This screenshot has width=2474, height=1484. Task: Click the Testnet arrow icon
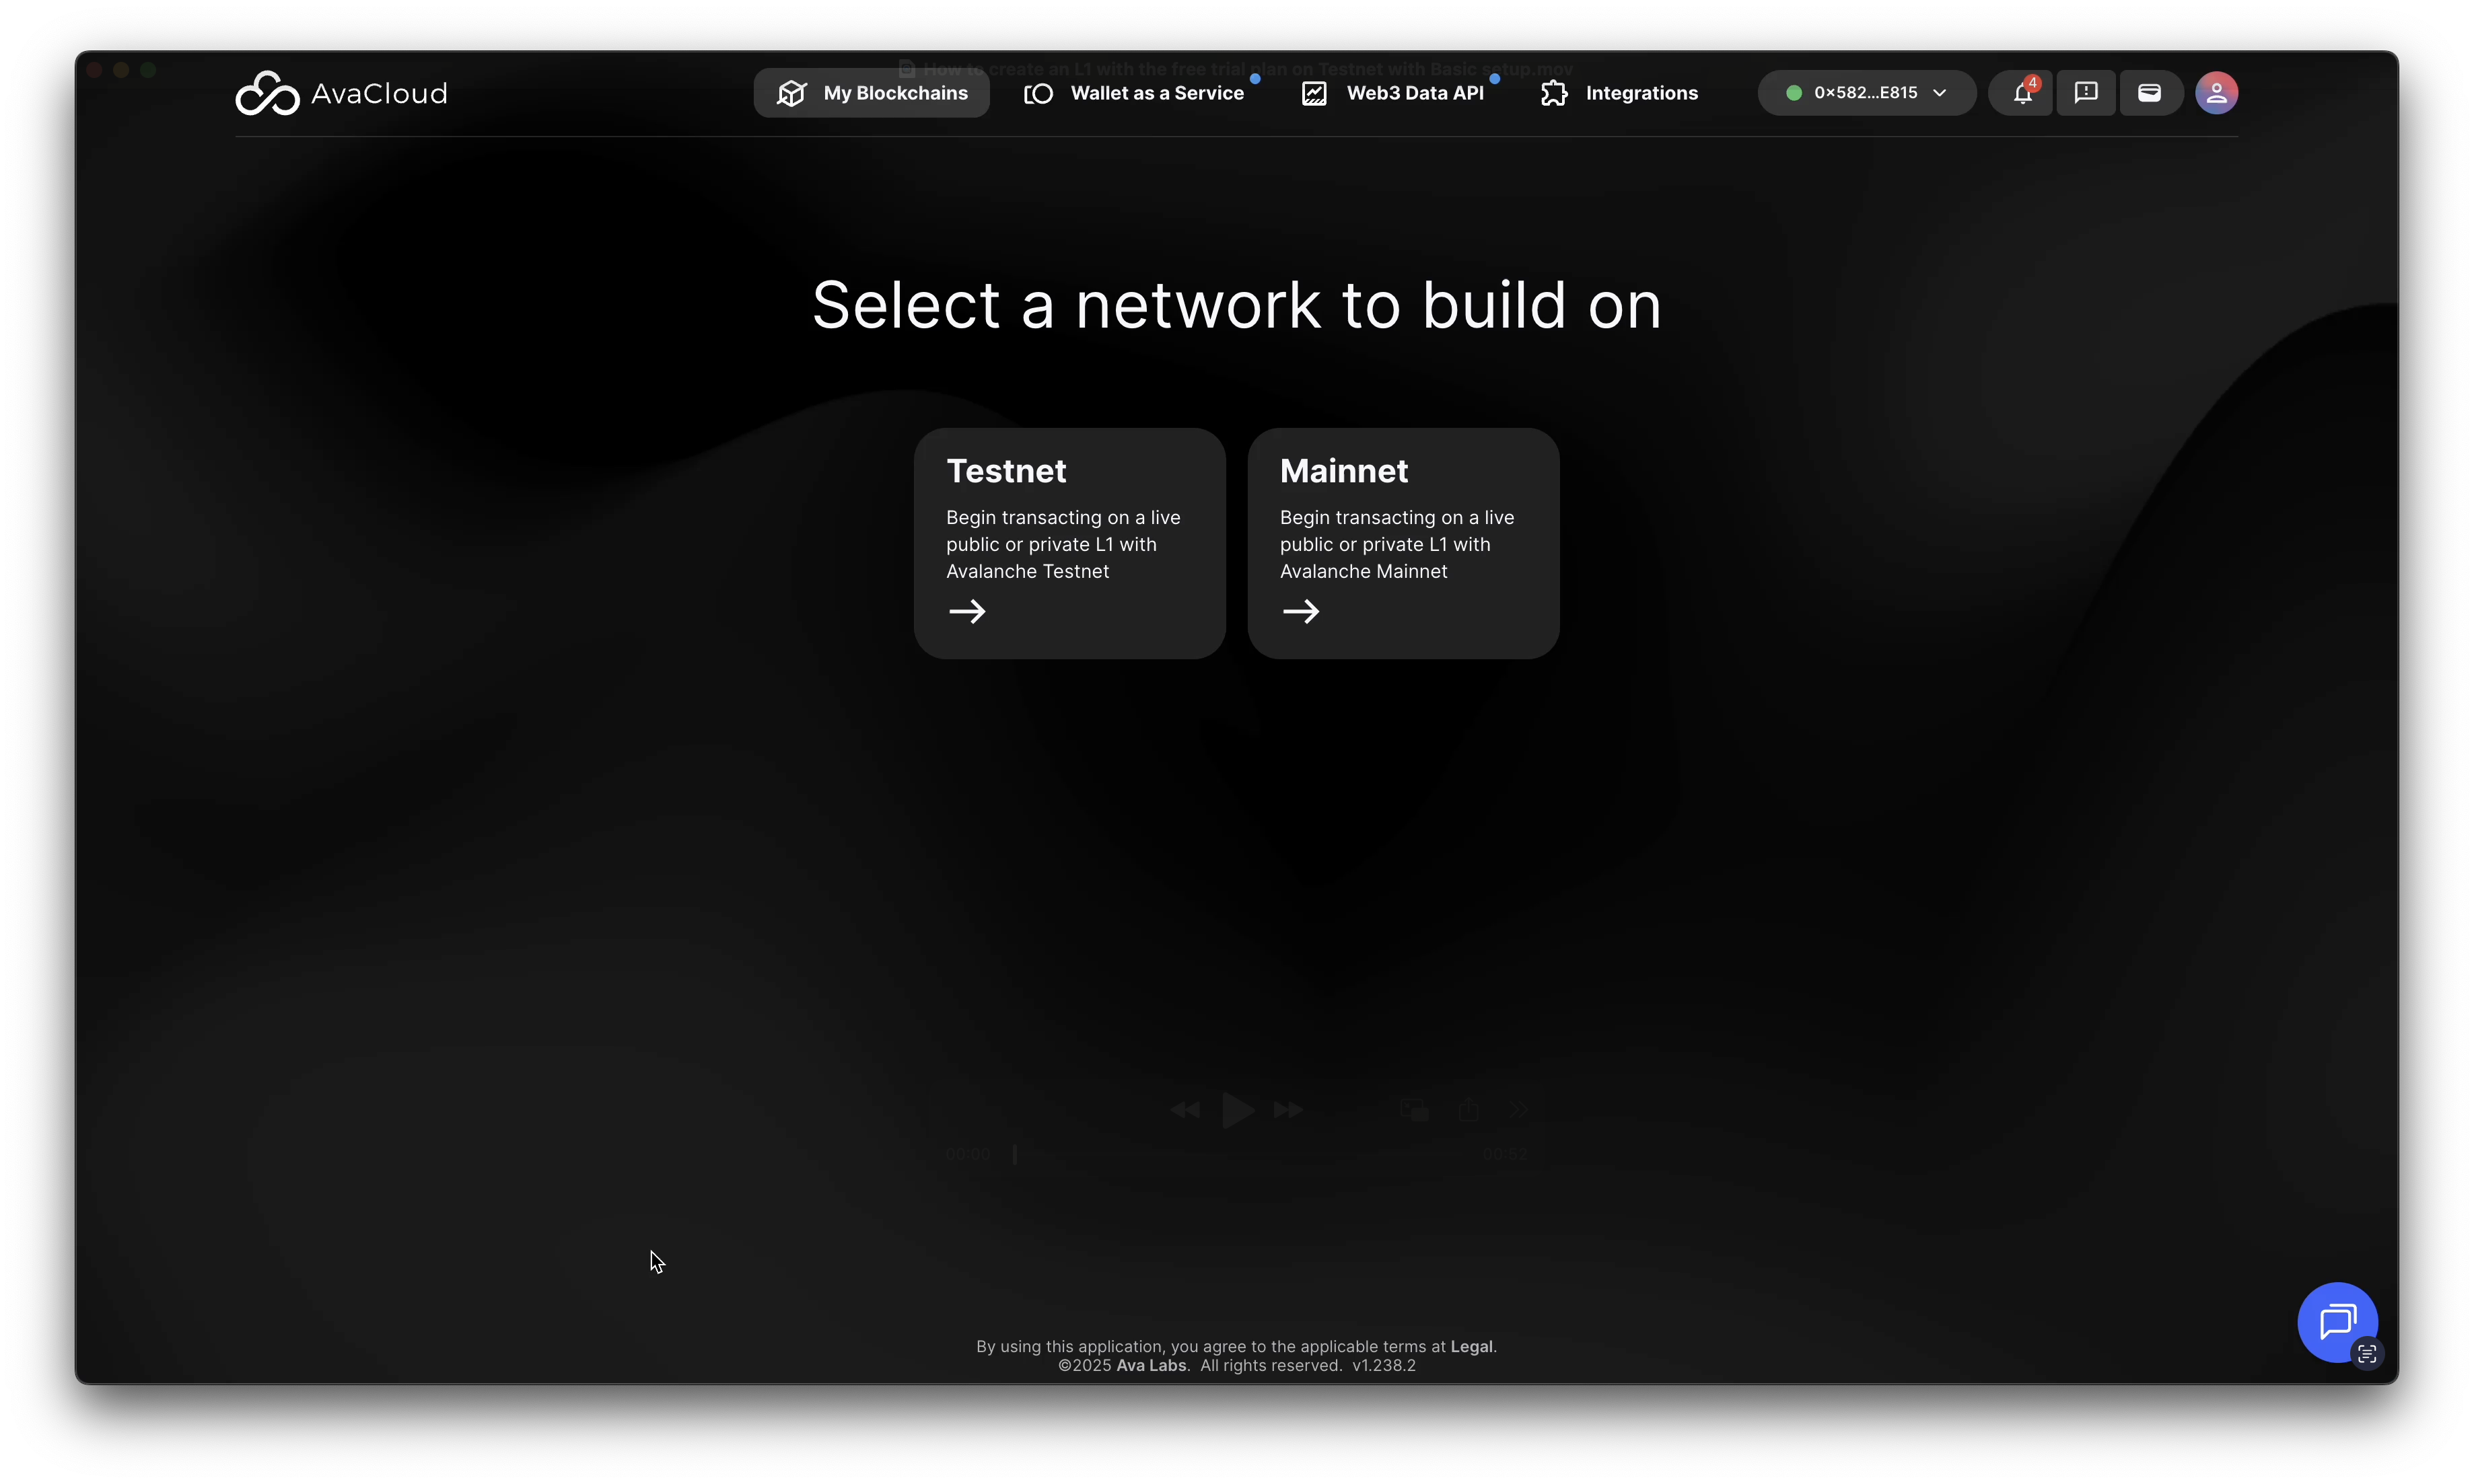(x=967, y=611)
